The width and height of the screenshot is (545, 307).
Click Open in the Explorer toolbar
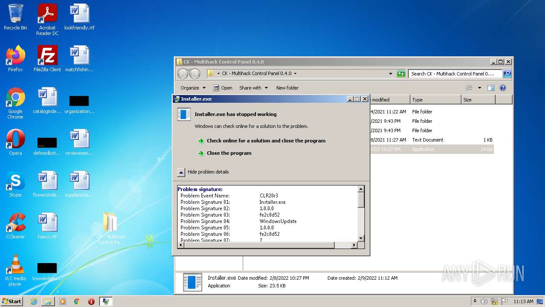click(x=223, y=88)
